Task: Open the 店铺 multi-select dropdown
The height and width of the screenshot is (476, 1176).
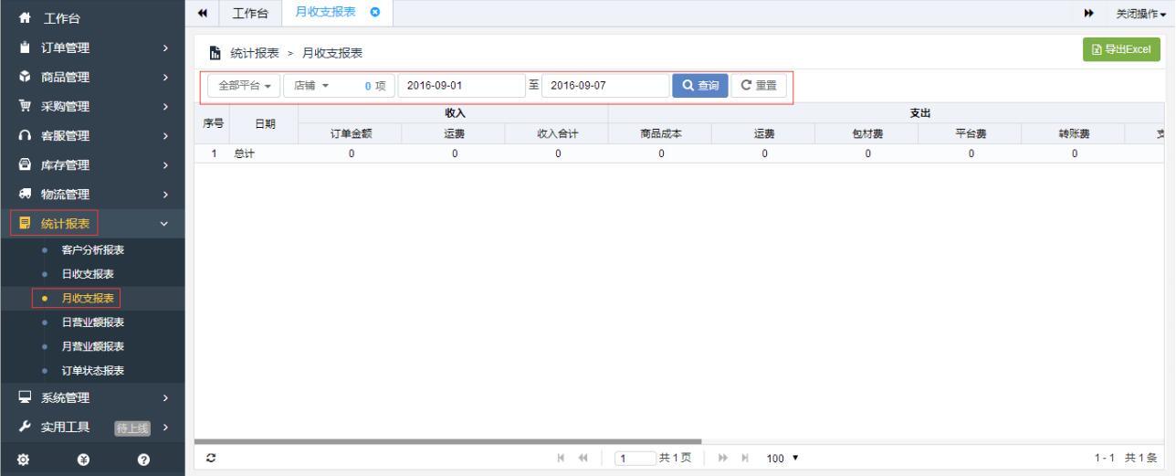Action: click(x=339, y=86)
